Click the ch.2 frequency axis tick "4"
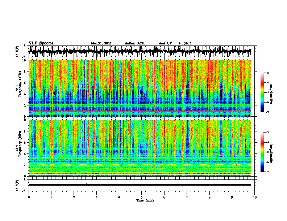This screenshot has width=287, height=221. click(25, 154)
